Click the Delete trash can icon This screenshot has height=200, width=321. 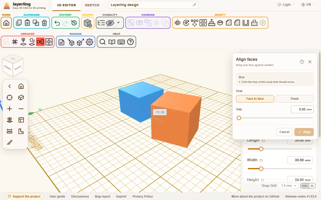pyautogui.click(x=44, y=23)
